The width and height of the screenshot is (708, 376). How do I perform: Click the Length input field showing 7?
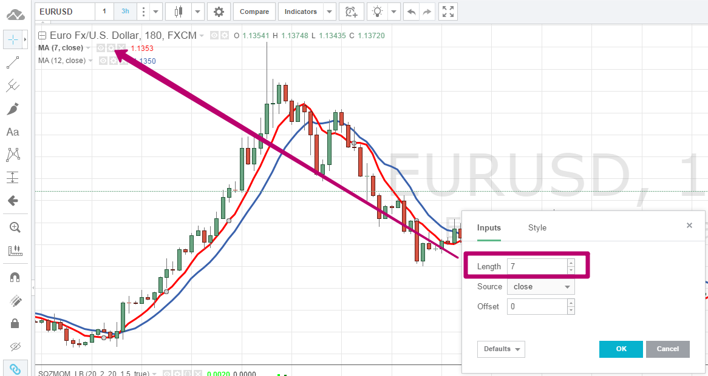point(537,266)
